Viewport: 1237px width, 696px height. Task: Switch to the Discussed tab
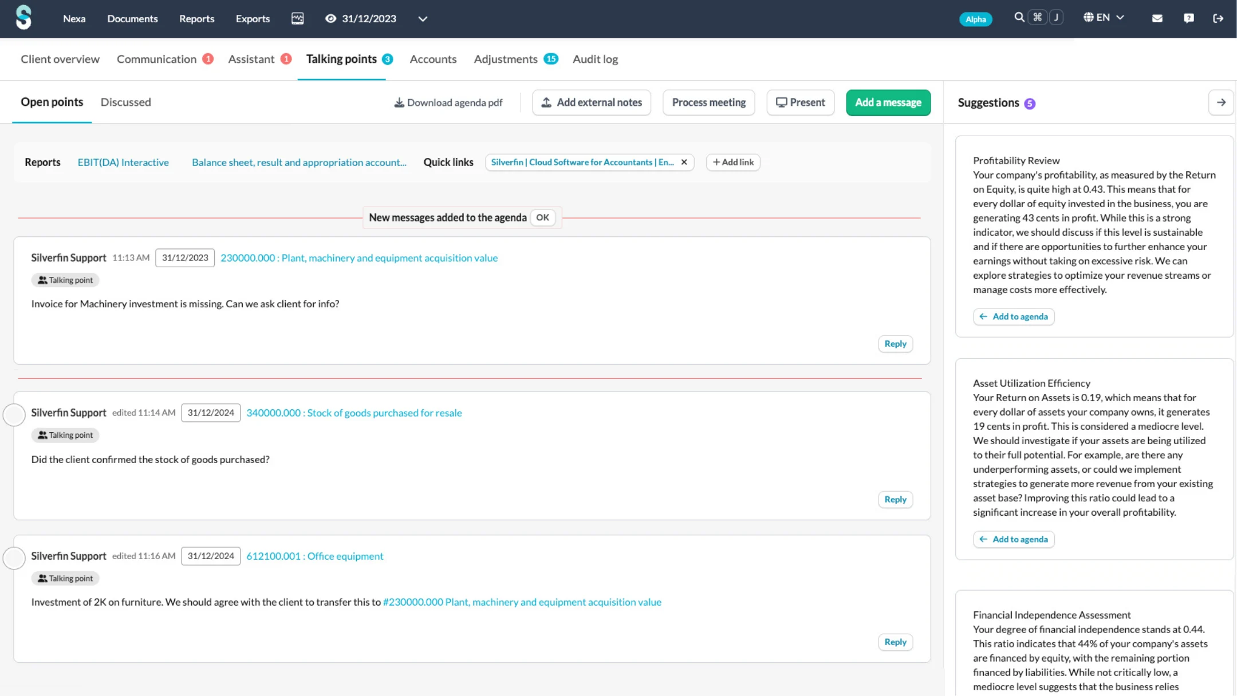pyautogui.click(x=125, y=102)
